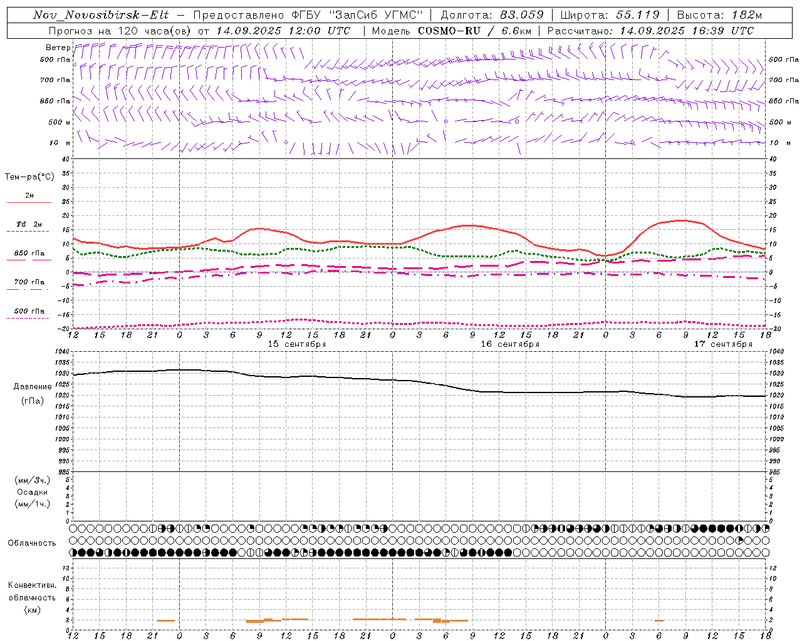
Task: Select the 'Осадки' precipitation label
Action: (33, 492)
